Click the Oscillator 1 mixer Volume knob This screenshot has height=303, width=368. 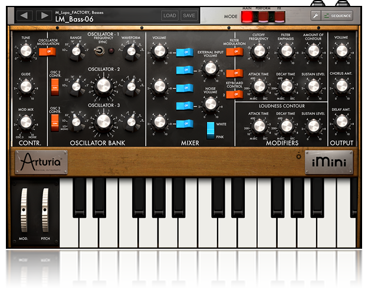160,51
